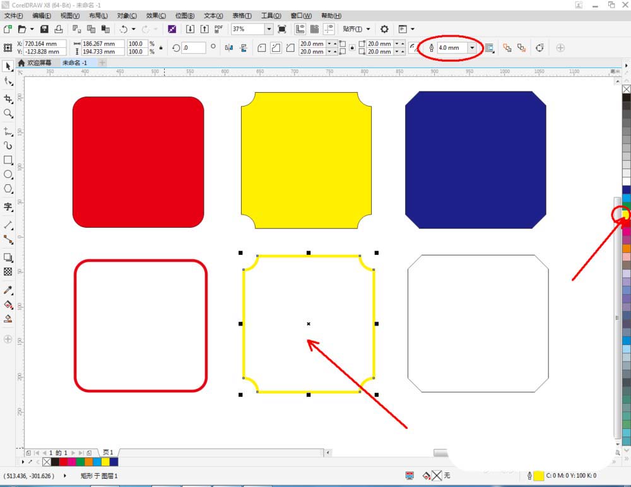Screen dimensions: 631x487
Task: Select the Ellipse tool
Action: (8, 174)
